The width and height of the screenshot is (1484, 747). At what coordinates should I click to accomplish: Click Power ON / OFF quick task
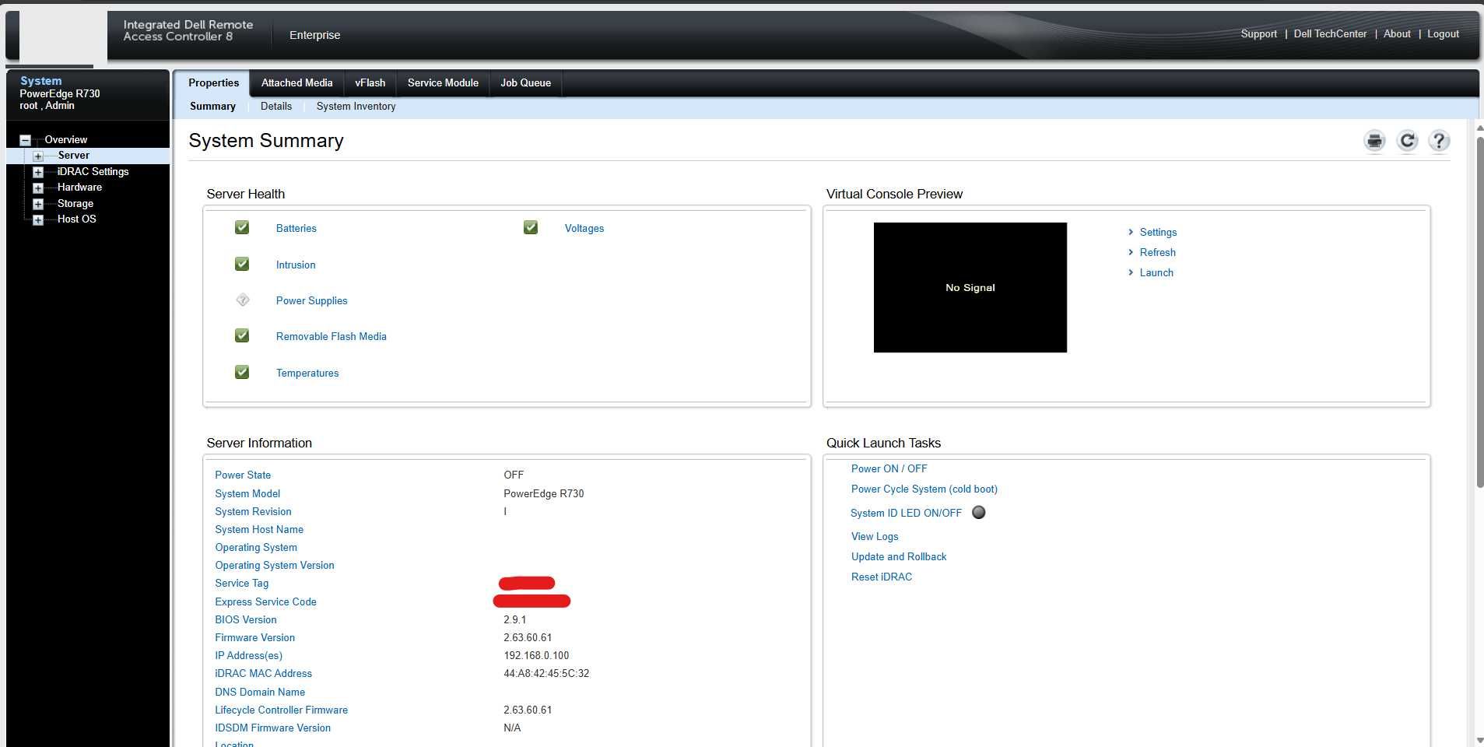(x=889, y=469)
